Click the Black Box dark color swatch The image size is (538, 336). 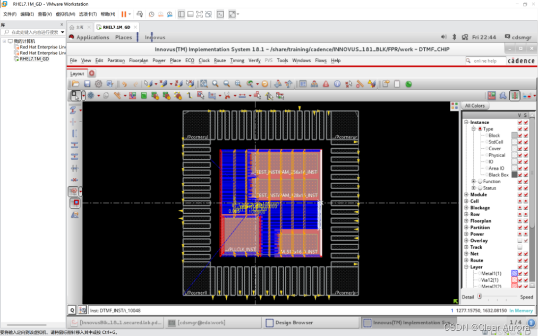(514, 175)
